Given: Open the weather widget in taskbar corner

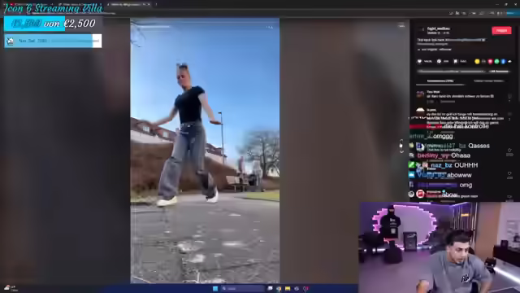Looking at the screenshot, I should click(11, 287).
